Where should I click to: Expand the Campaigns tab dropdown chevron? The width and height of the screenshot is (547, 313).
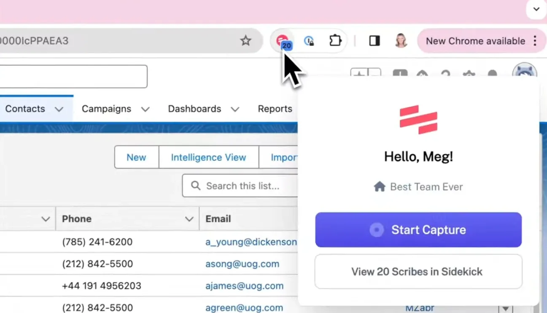145,109
